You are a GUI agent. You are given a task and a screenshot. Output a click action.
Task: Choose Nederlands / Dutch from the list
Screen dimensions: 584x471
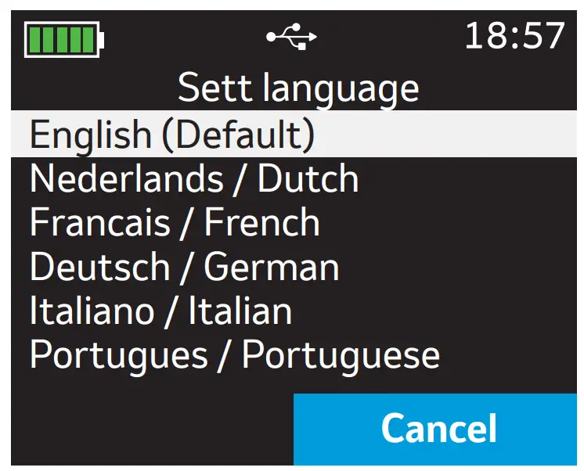[x=194, y=179]
